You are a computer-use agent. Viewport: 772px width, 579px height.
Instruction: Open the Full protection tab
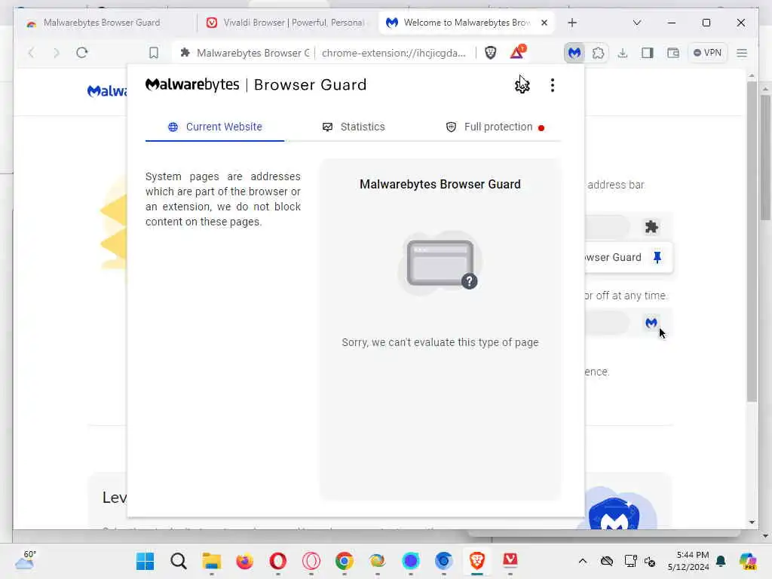pos(495,127)
